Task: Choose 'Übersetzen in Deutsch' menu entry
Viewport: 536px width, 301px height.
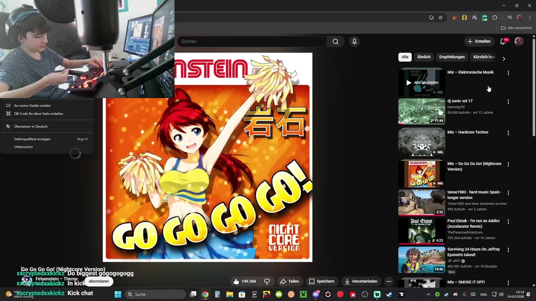Action: 47,126
